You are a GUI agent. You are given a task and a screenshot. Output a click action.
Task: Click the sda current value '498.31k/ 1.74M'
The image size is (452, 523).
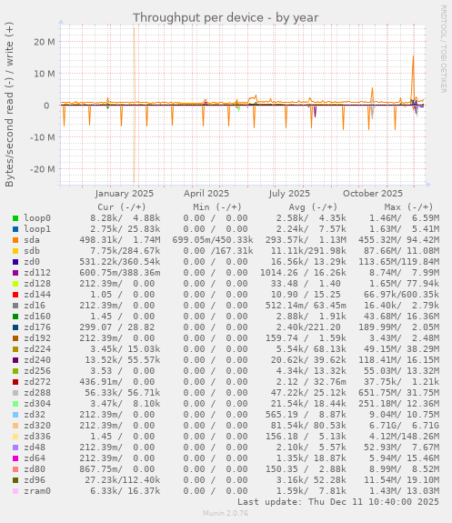pyautogui.click(x=120, y=240)
